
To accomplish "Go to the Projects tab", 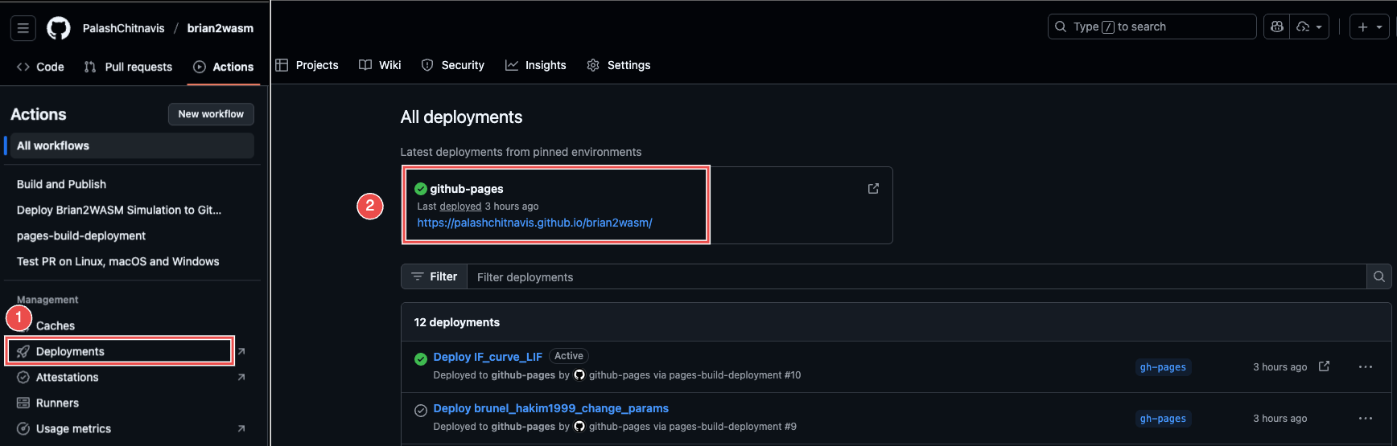I will tap(307, 65).
